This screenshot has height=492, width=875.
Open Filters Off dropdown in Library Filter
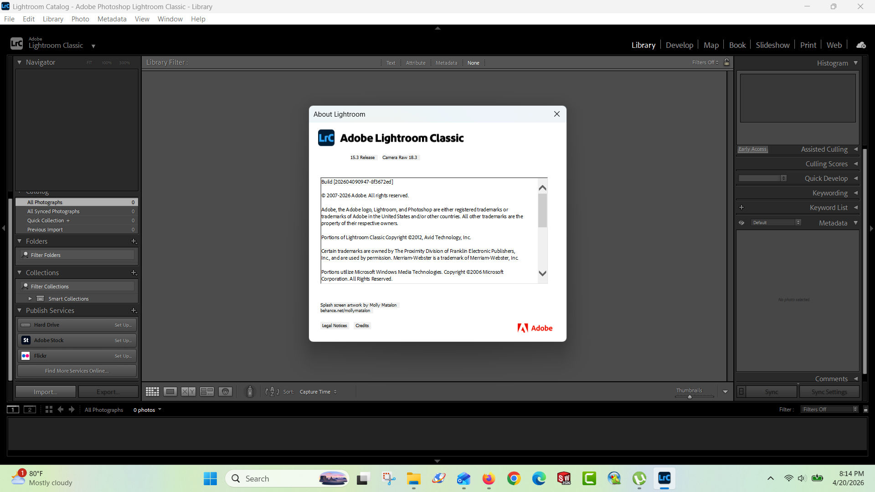(705, 62)
